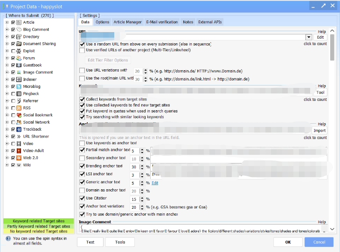Click the Edit button beside URL field
Viewport: 340px width, 252px height.
(x=320, y=37)
